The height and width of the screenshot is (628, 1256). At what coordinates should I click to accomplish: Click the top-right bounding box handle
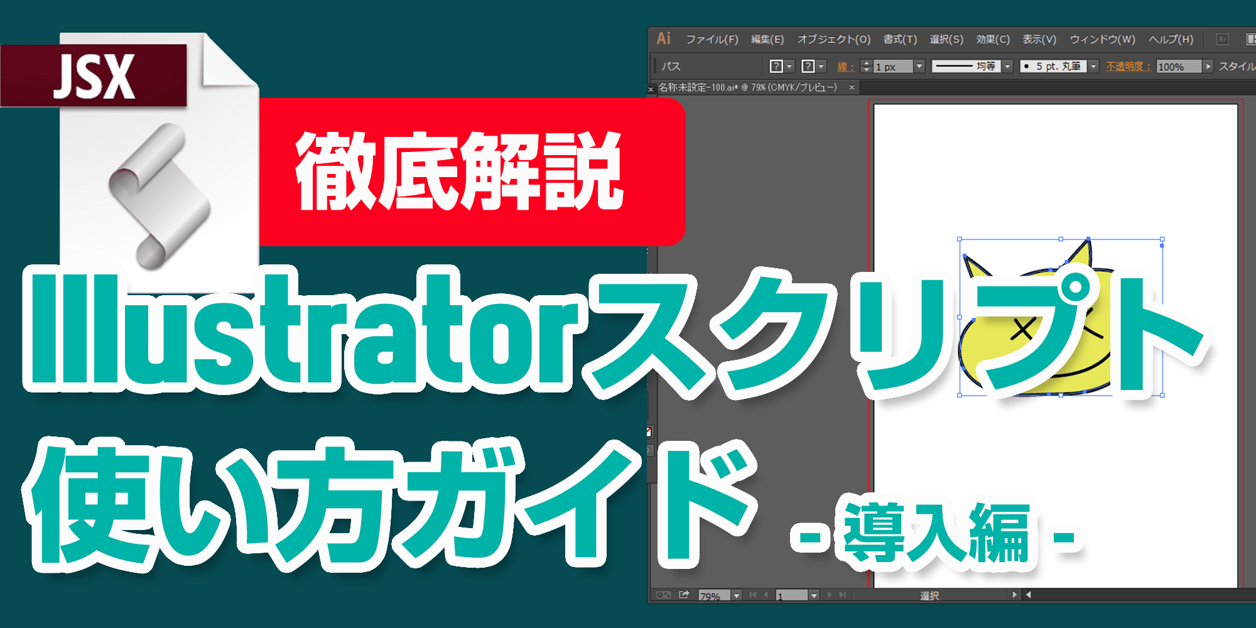pyautogui.click(x=1162, y=239)
